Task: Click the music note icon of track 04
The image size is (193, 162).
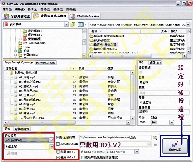Action: pos(16,91)
